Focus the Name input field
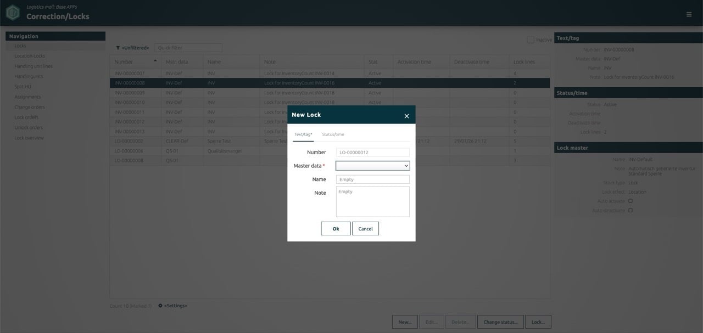 (x=372, y=179)
